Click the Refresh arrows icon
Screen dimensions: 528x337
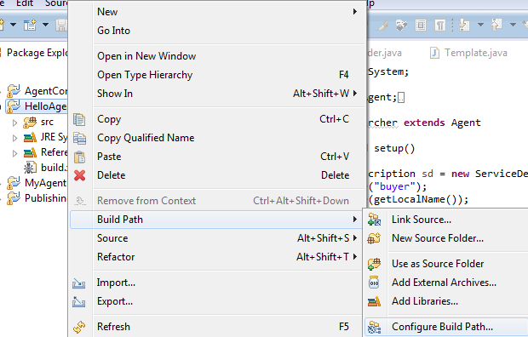click(79, 327)
